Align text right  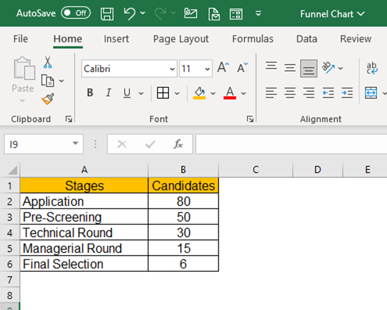tap(309, 93)
